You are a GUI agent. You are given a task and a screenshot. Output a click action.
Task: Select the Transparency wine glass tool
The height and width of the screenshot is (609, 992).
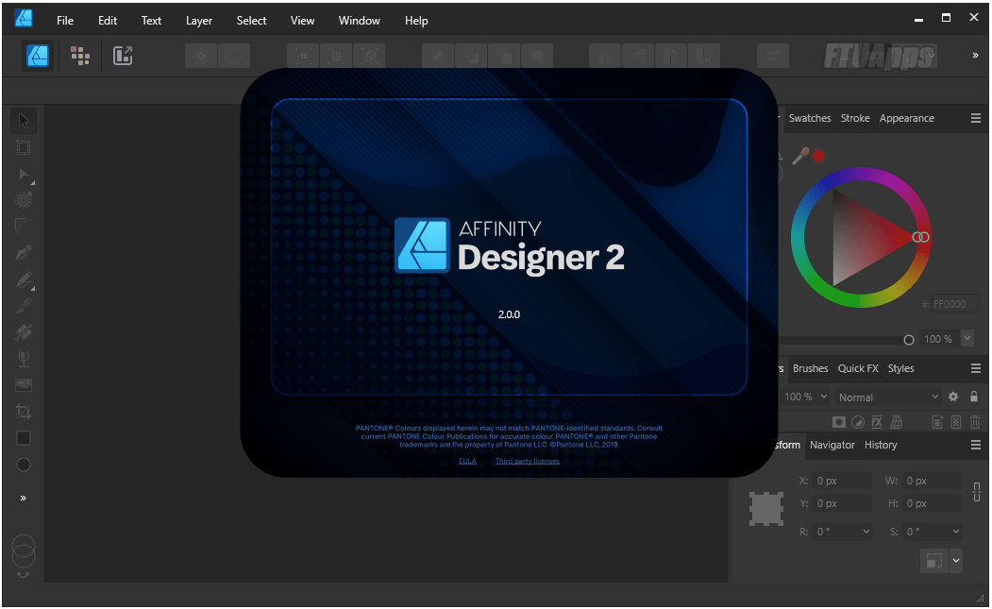pyautogui.click(x=24, y=359)
